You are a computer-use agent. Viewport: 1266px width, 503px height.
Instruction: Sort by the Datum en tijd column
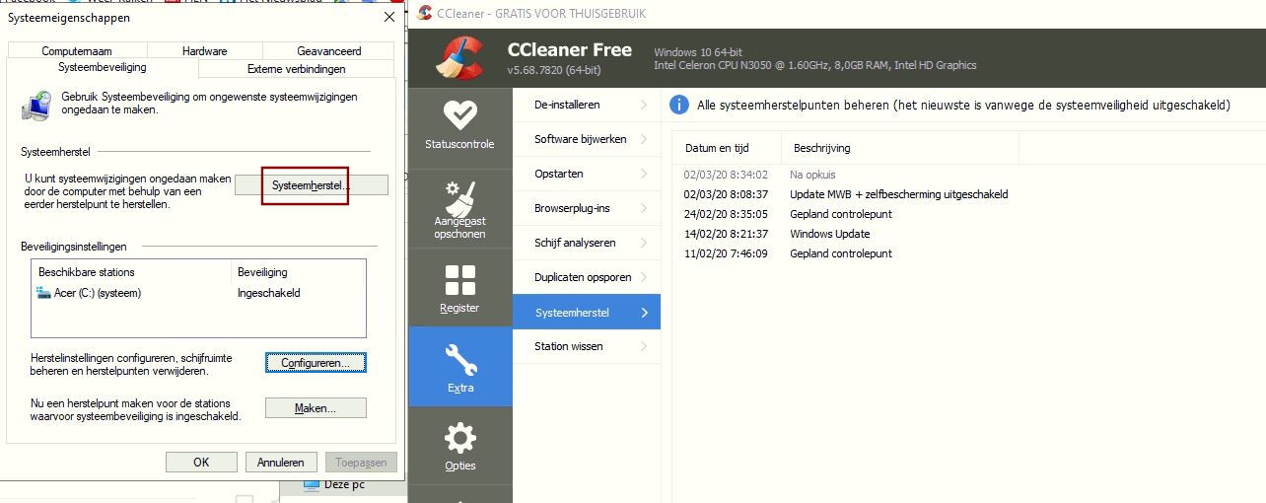coord(717,148)
